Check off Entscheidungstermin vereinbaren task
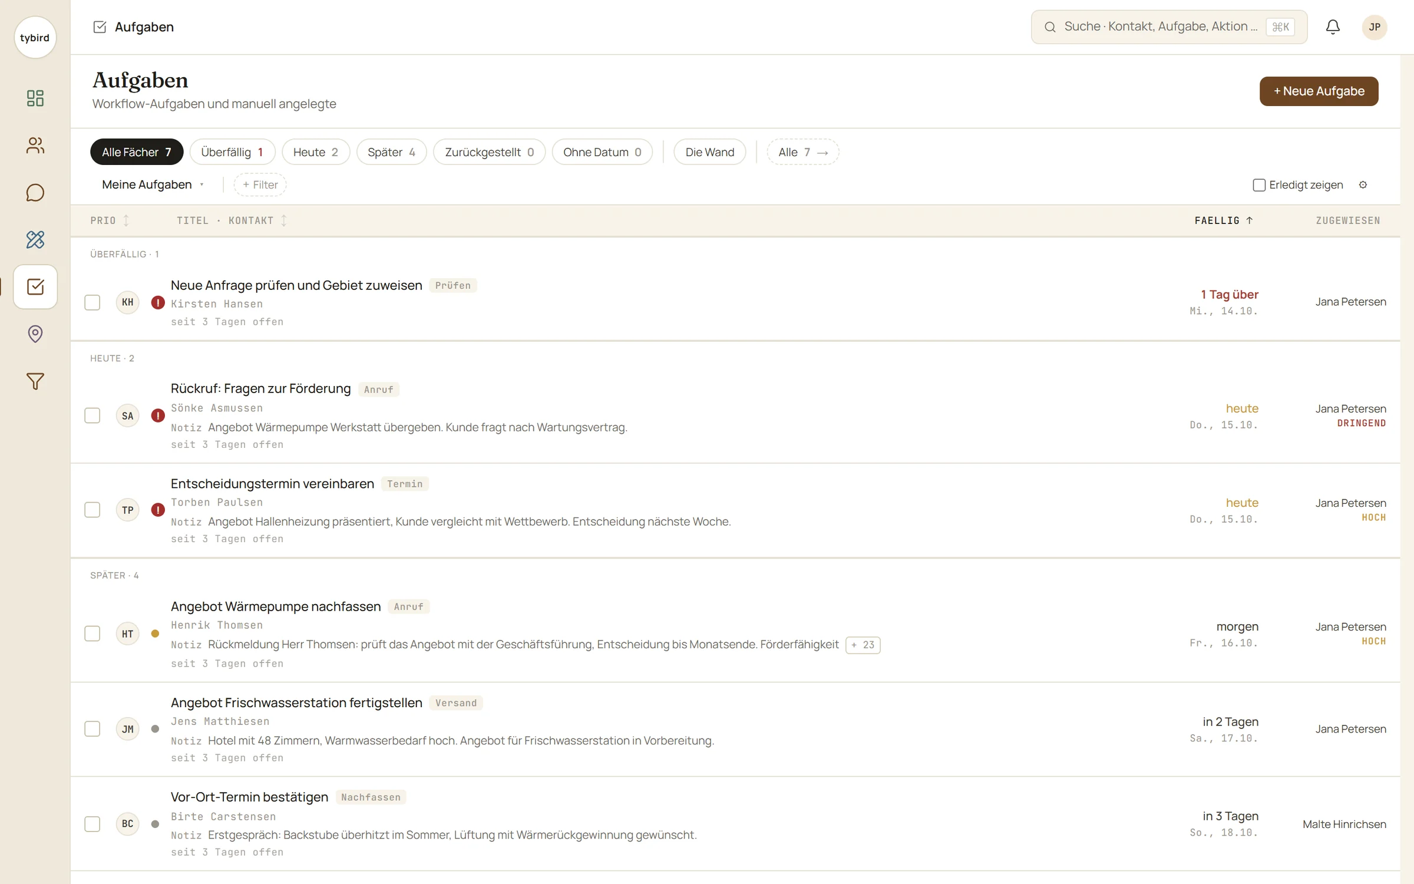 92,510
